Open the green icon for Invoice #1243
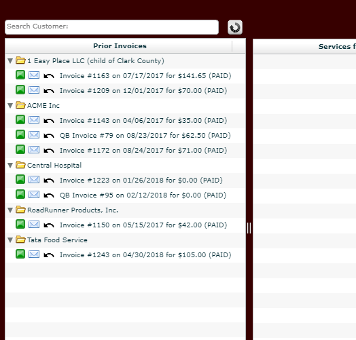The image size is (356, 340). point(20,254)
